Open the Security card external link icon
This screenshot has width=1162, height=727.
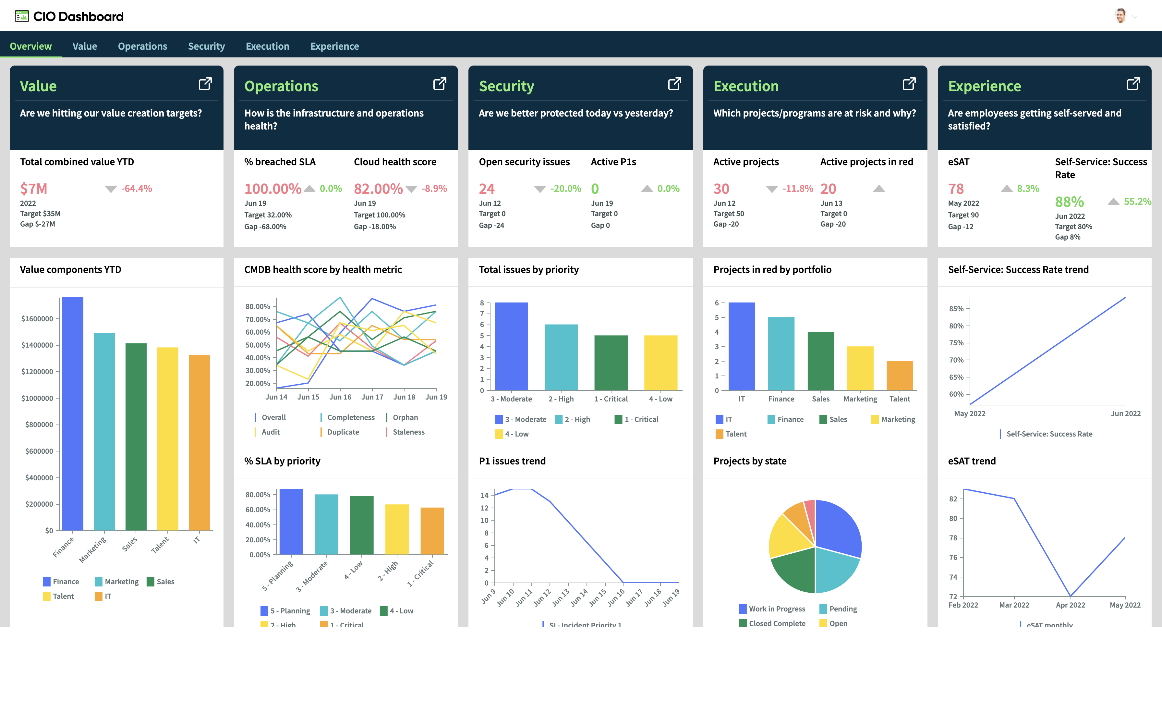click(674, 84)
